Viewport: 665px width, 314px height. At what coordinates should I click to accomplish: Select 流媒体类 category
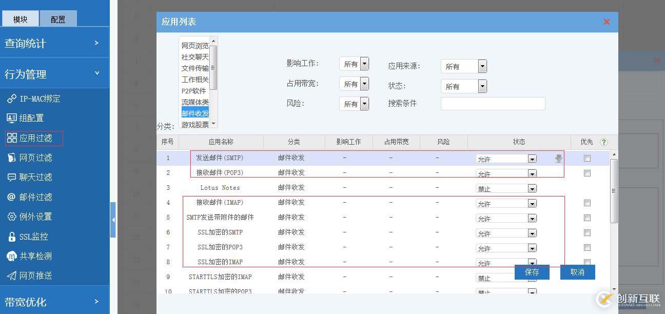click(x=195, y=102)
